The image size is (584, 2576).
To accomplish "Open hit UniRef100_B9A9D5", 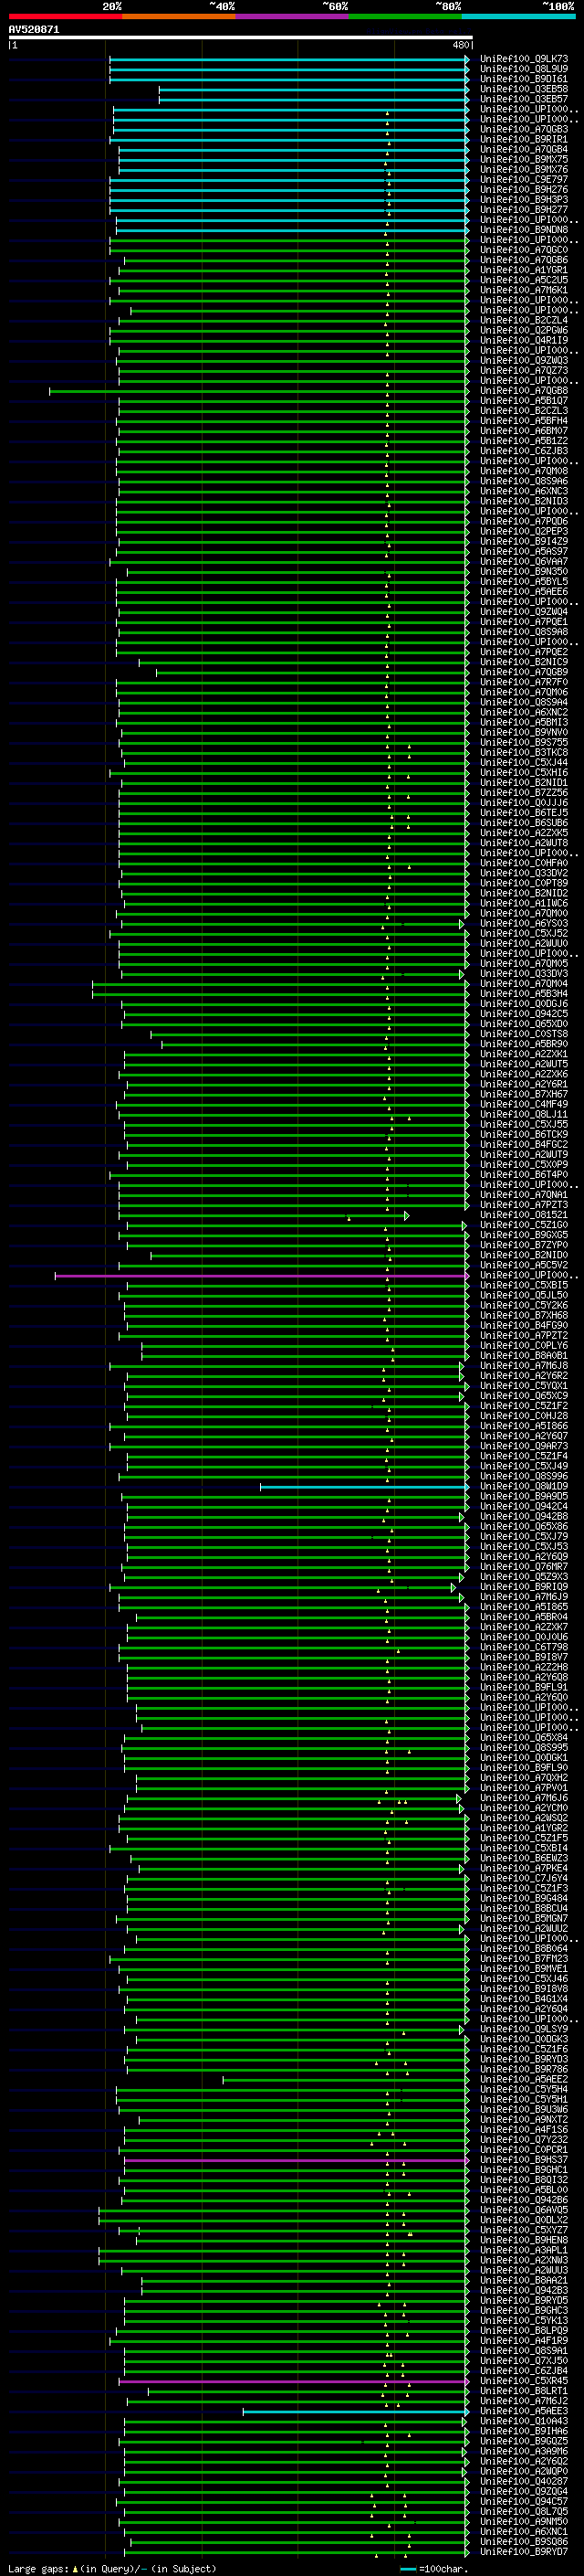I will 524,1497.
